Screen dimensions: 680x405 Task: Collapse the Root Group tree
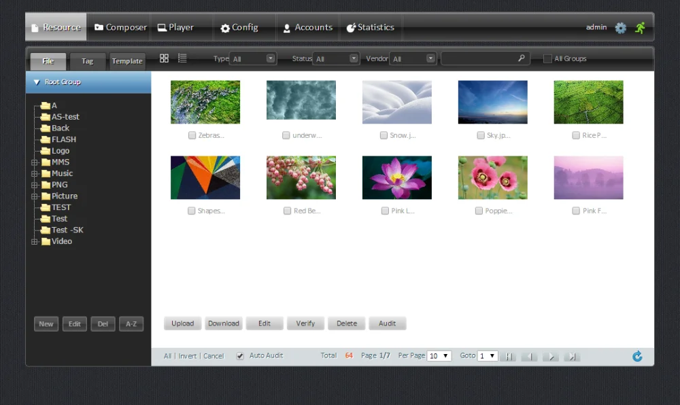[x=37, y=82]
